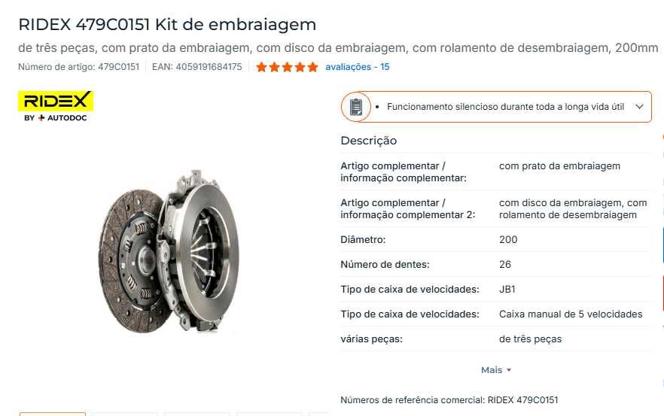The height and width of the screenshot is (416, 664).
Task: Click the Número de artigo 479C0151 text
Action: [79, 67]
